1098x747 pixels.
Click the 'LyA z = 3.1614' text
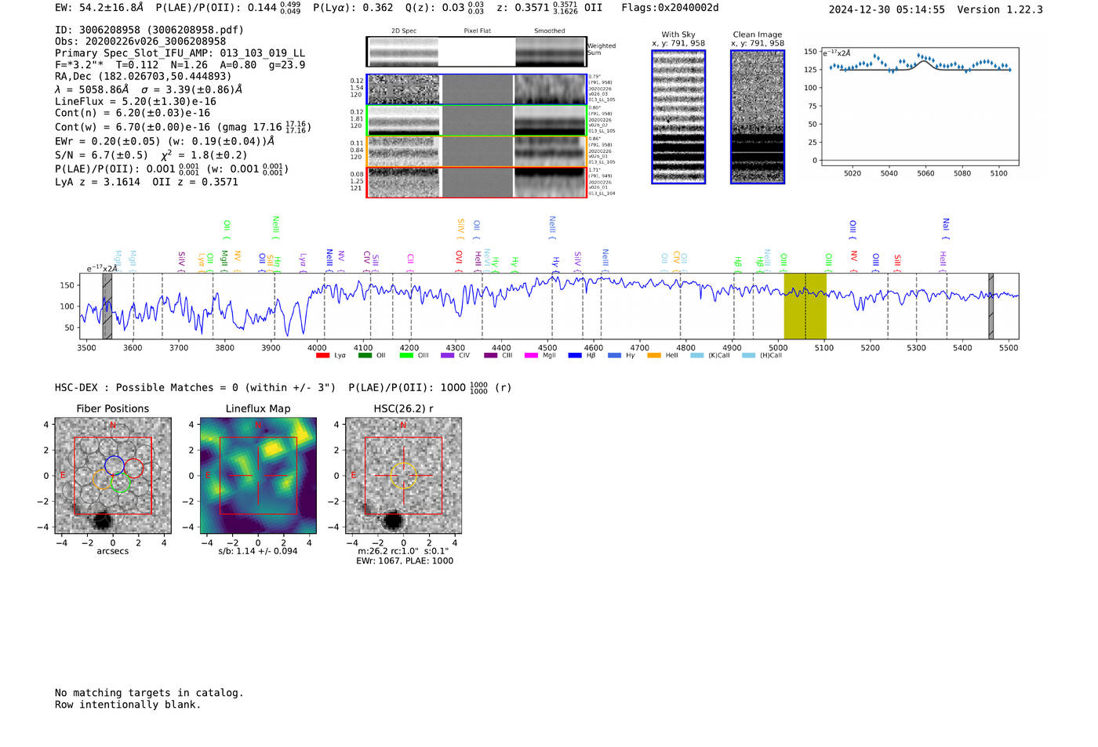(x=97, y=182)
